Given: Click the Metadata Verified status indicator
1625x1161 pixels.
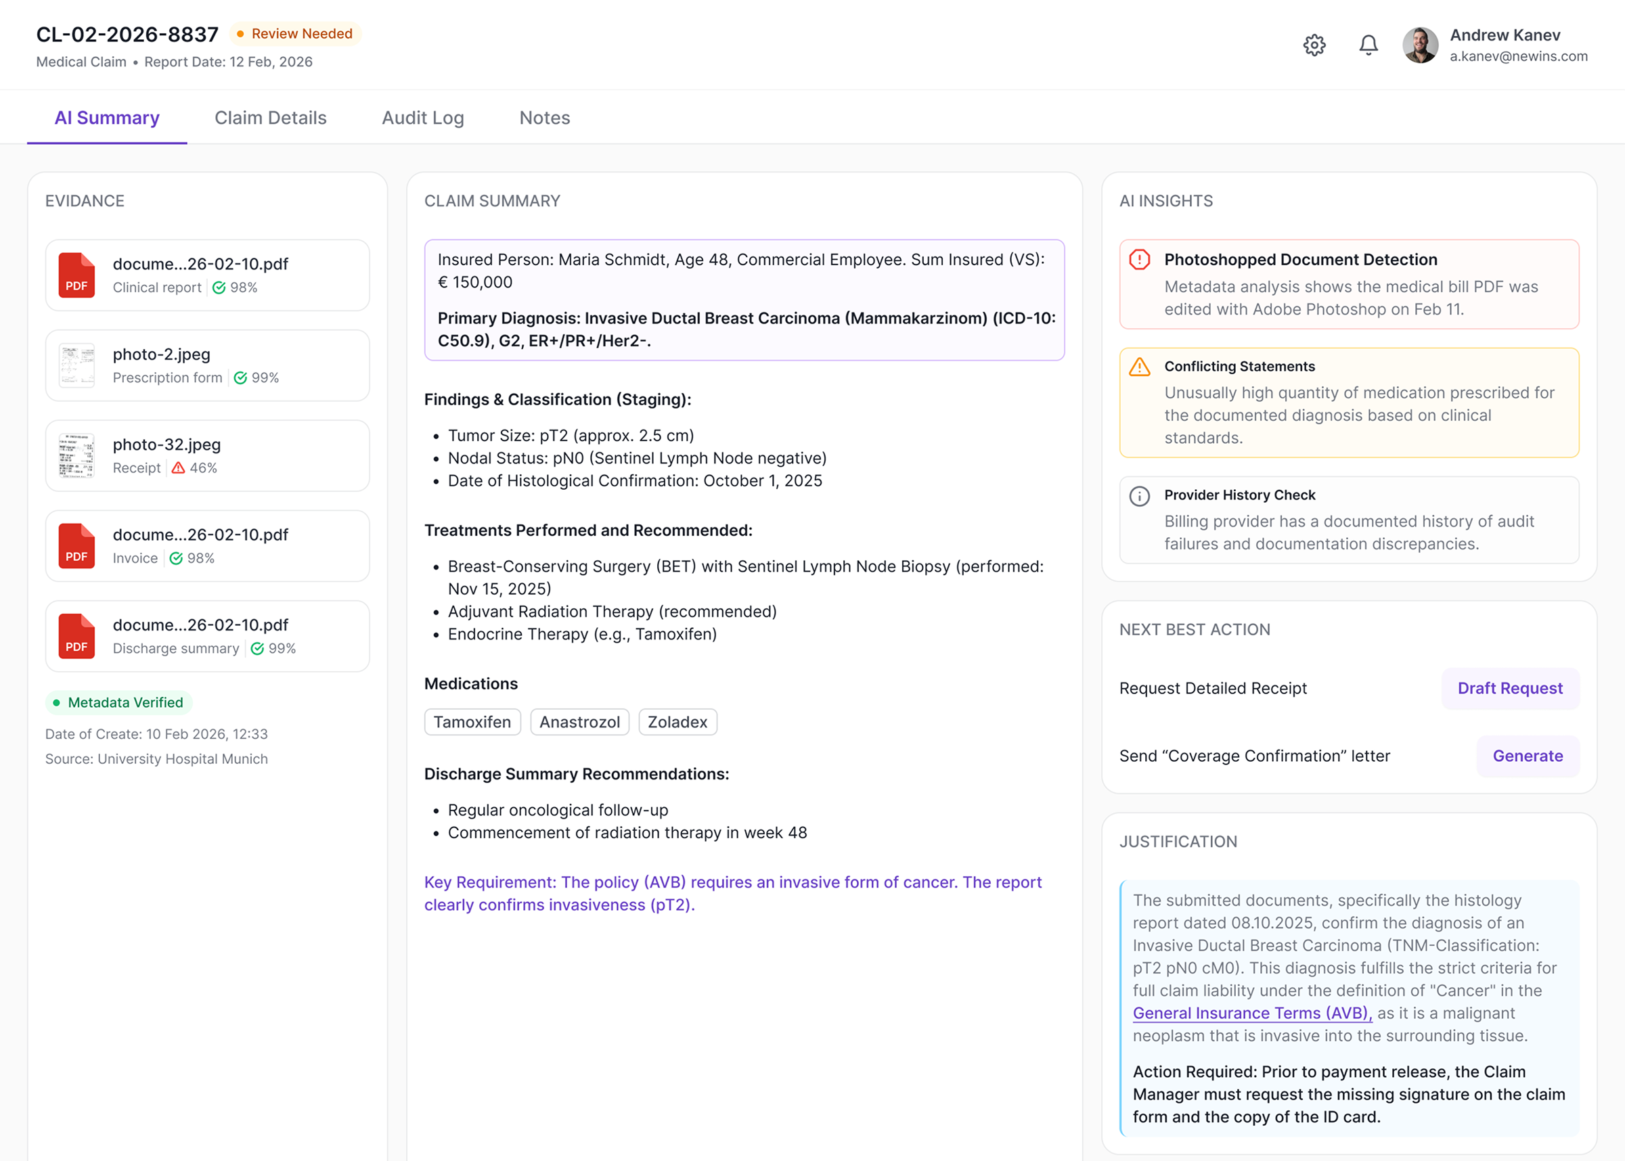Looking at the screenshot, I should [x=118, y=702].
